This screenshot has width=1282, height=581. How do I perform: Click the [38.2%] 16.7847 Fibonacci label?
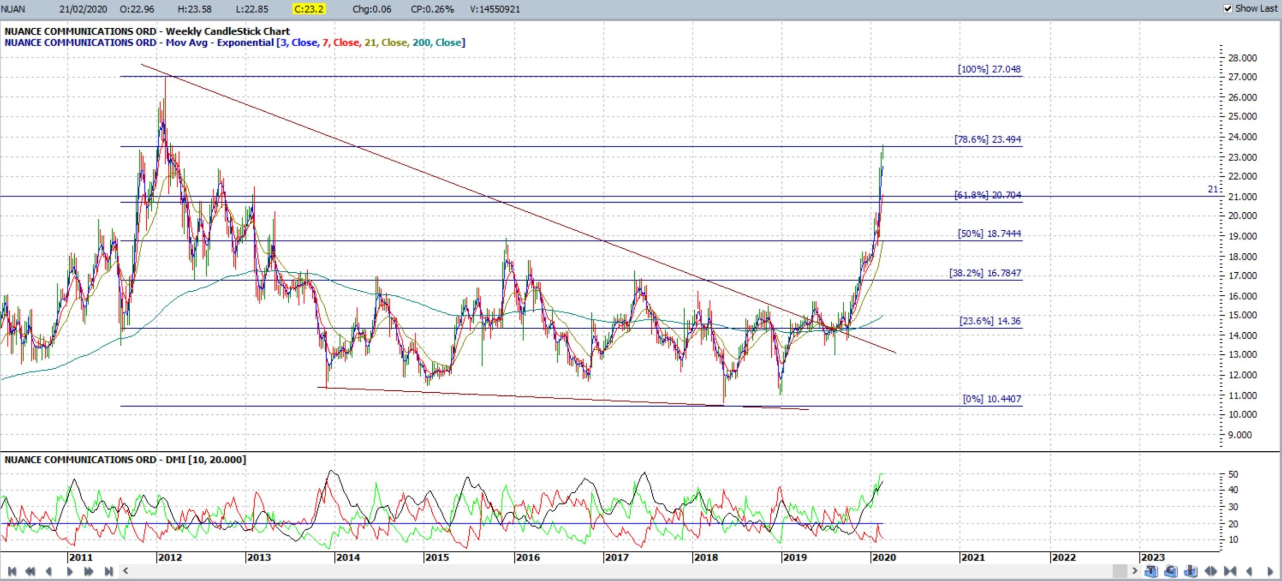(x=985, y=273)
